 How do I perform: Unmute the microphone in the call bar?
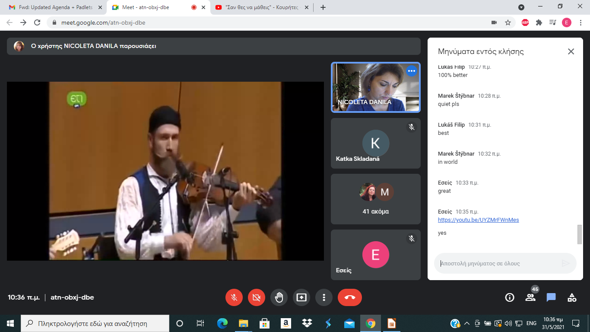coord(234,297)
